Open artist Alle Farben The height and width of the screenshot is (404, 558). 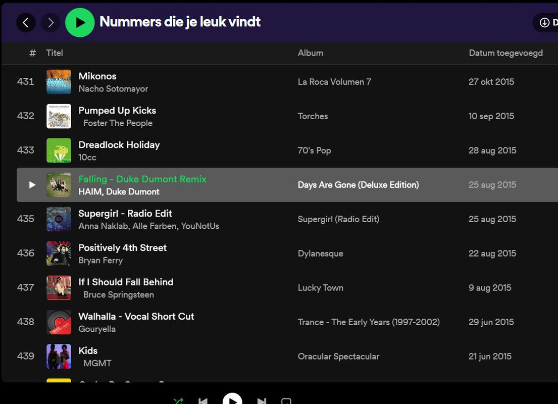[155, 226]
